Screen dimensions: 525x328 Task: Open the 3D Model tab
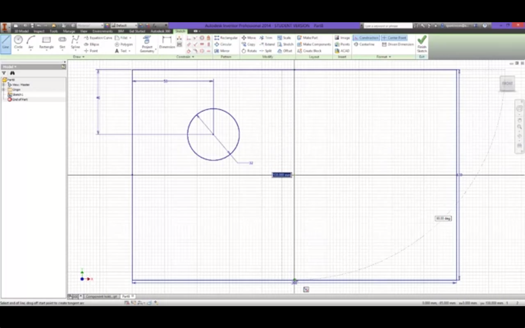[22, 31]
